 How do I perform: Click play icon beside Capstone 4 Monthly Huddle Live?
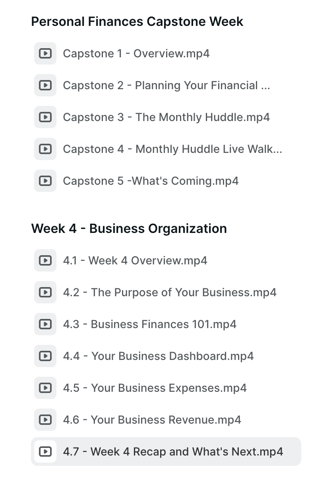[x=45, y=149]
